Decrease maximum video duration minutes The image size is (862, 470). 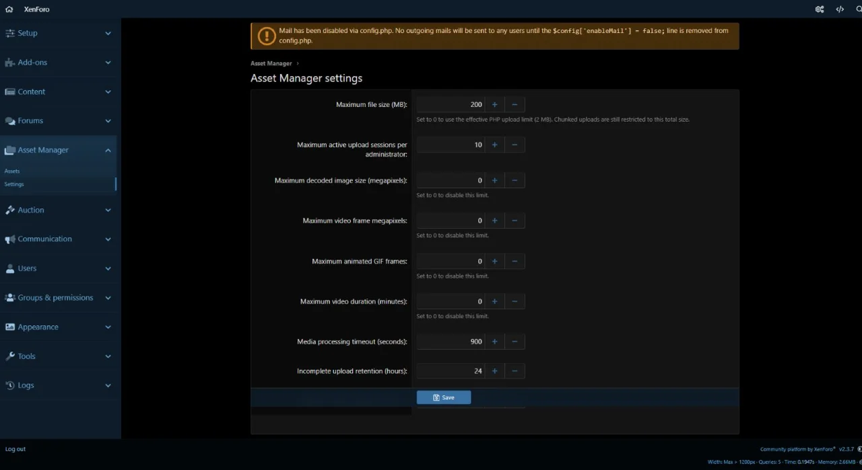tap(515, 301)
